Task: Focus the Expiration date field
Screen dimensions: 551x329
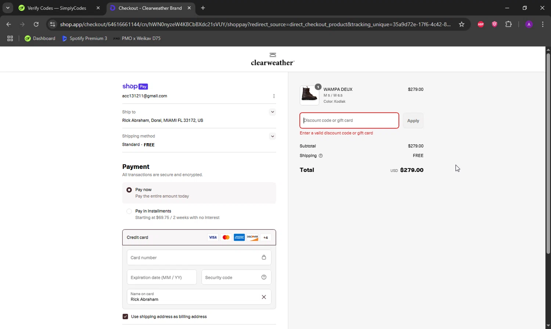Action: (x=162, y=278)
